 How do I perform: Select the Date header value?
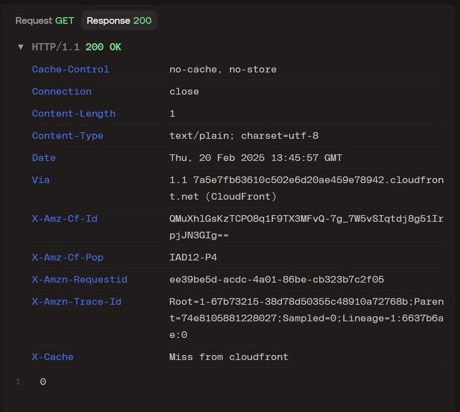pyautogui.click(x=255, y=158)
